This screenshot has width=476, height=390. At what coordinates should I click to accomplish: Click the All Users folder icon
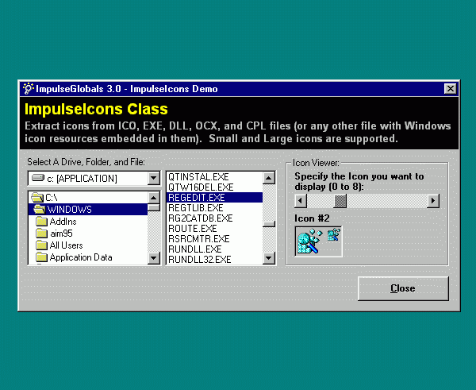tap(41, 245)
